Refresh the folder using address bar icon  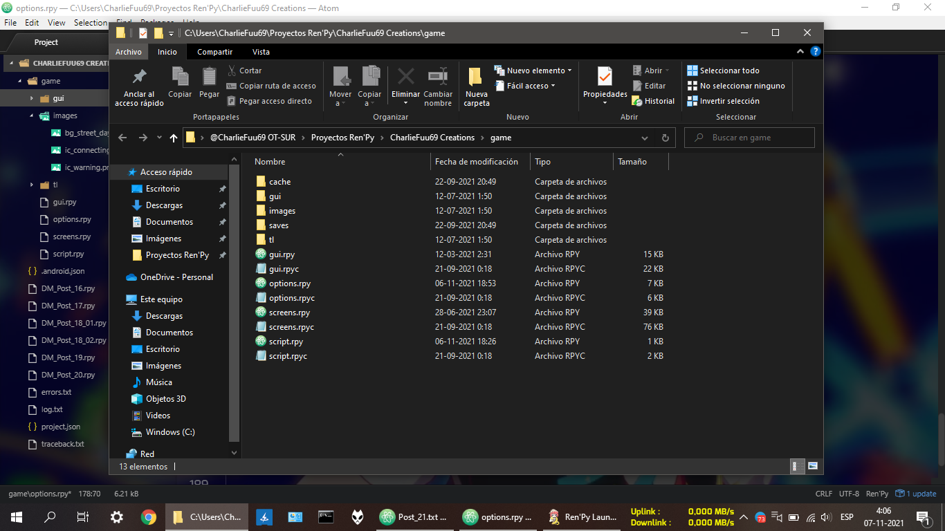tap(665, 138)
